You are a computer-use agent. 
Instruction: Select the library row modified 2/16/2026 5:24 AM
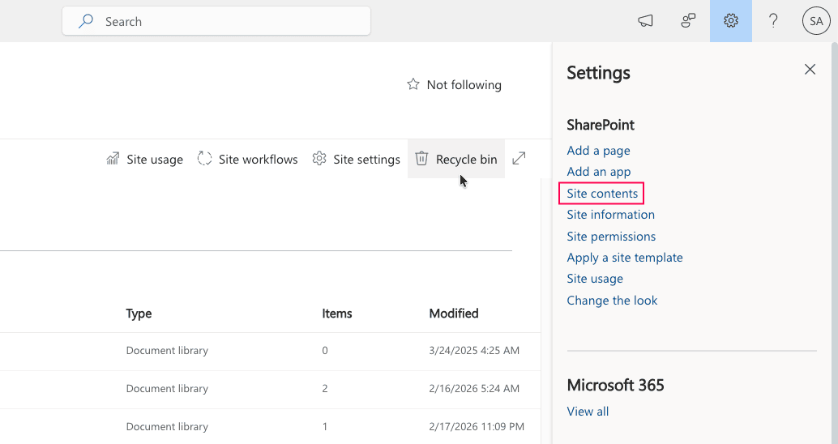click(x=270, y=389)
